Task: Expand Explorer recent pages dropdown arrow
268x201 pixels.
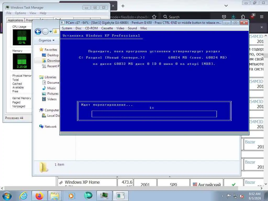Action: (x=51, y=32)
